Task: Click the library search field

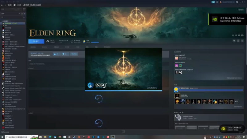Action: [12, 17]
